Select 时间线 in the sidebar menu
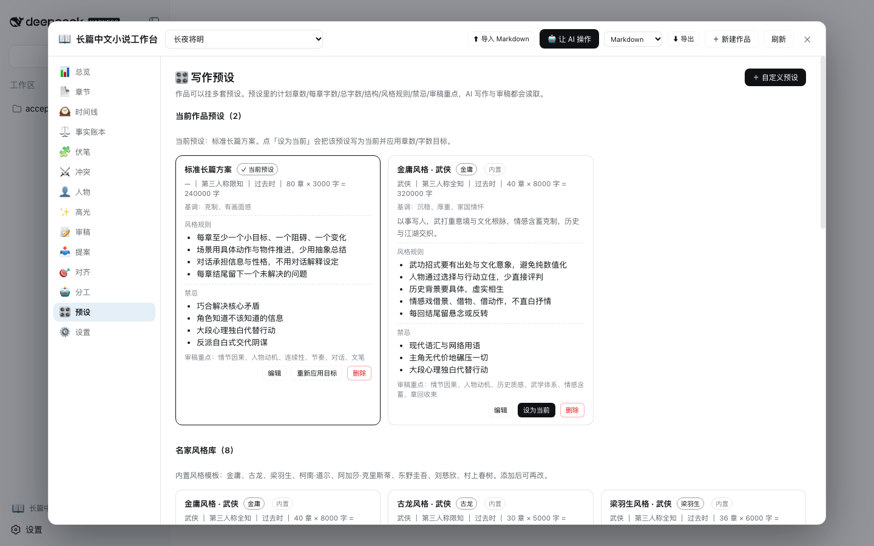 click(x=104, y=112)
